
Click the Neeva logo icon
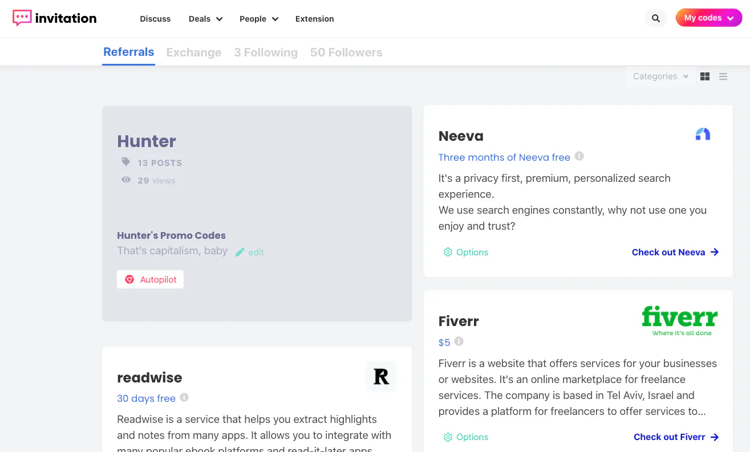pos(703,135)
